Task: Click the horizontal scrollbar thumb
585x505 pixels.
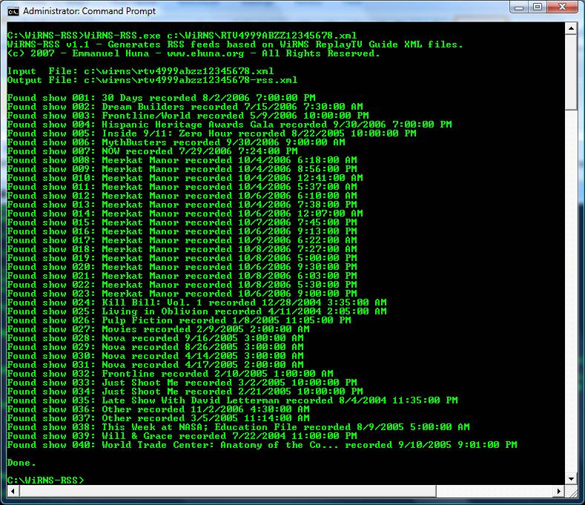Action: 228,491
